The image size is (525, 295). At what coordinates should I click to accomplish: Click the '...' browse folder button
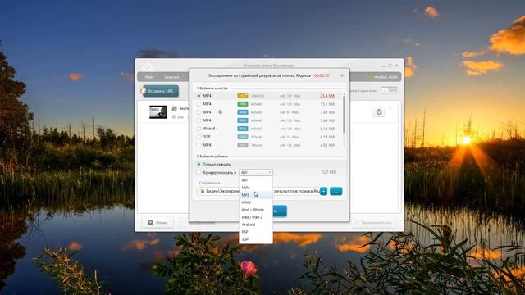[336, 191]
